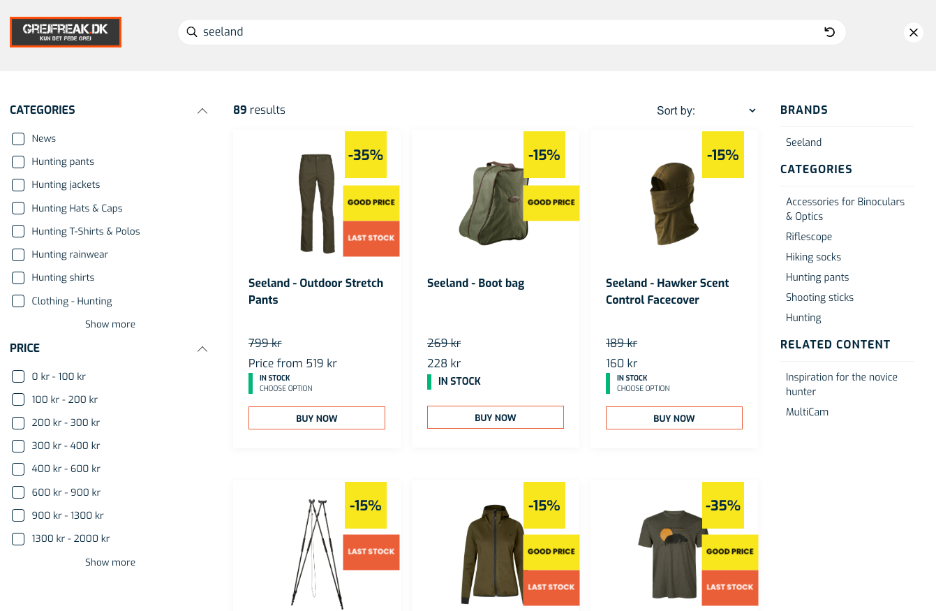Collapse the Price filter section chevron

pos(202,348)
